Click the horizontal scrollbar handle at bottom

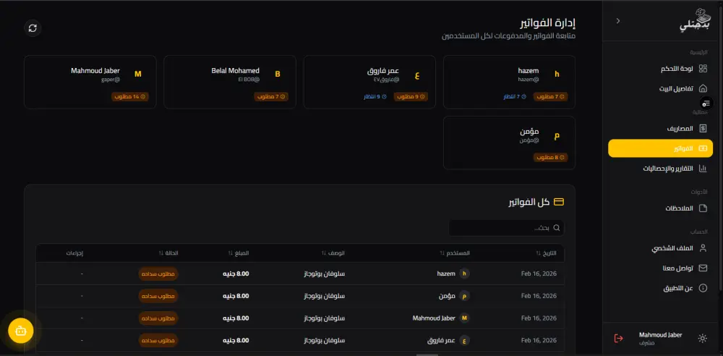(x=427, y=355)
